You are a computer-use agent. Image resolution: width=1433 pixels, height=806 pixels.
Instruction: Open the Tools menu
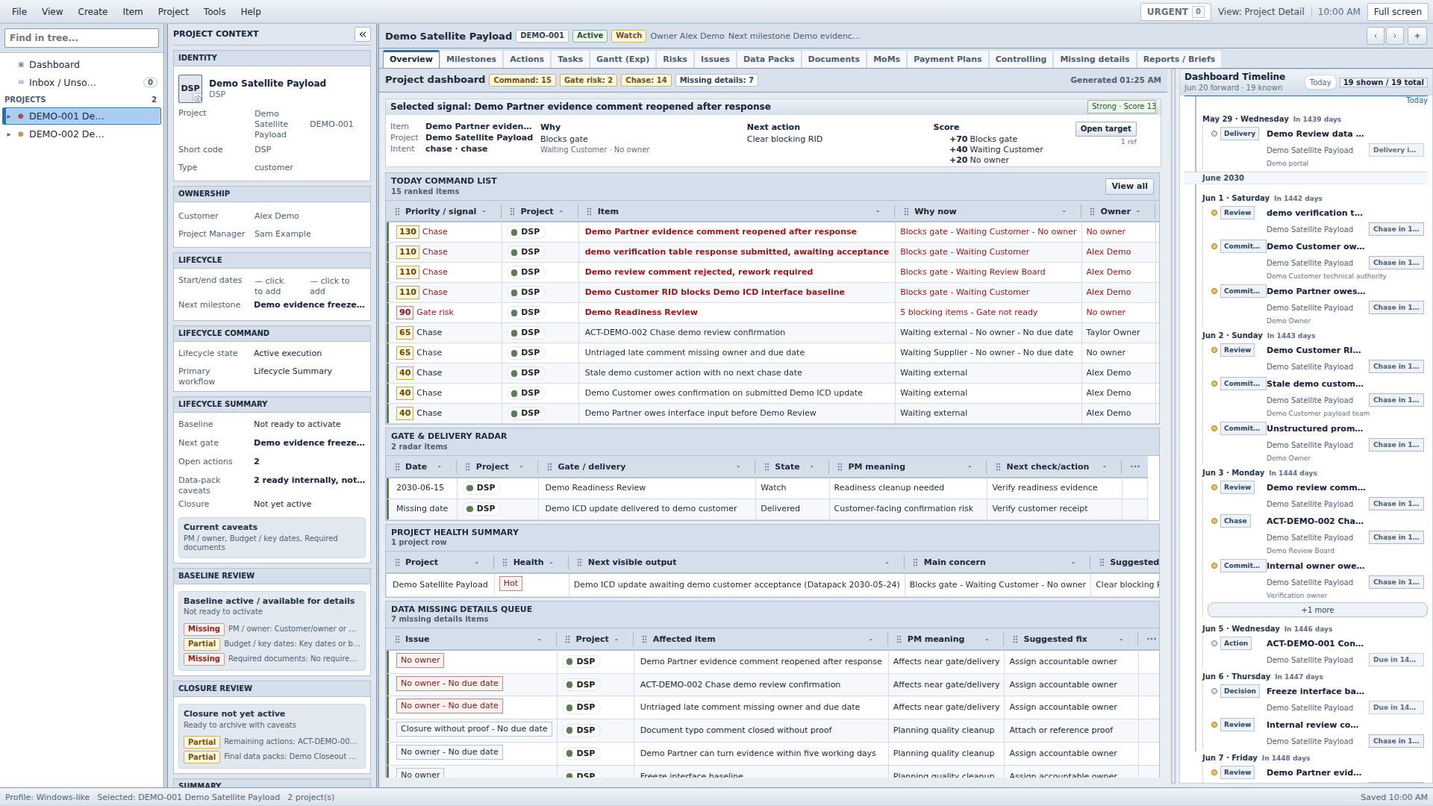point(214,12)
